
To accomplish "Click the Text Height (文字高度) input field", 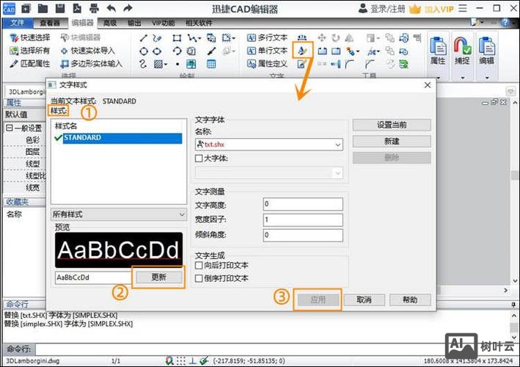I will point(303,204).
